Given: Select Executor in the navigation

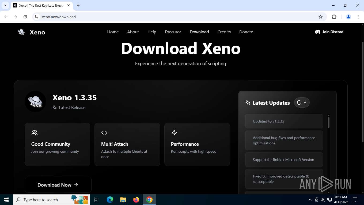Looking at the screenshot, I should click(173, 32).
